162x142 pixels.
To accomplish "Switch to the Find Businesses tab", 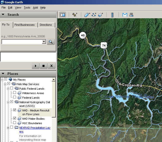I will (24, 25).
